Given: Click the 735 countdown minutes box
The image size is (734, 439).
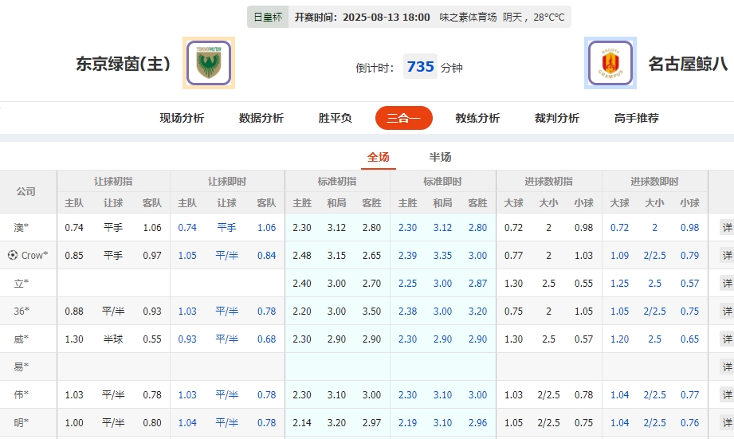Looking at the screenshot, I should [420, 66].
